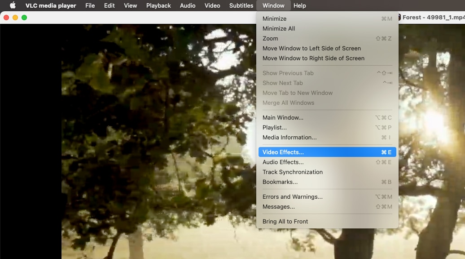Close the VLC window with red button
The width and height of the screenshot is (465, 259).
(6, 18)
